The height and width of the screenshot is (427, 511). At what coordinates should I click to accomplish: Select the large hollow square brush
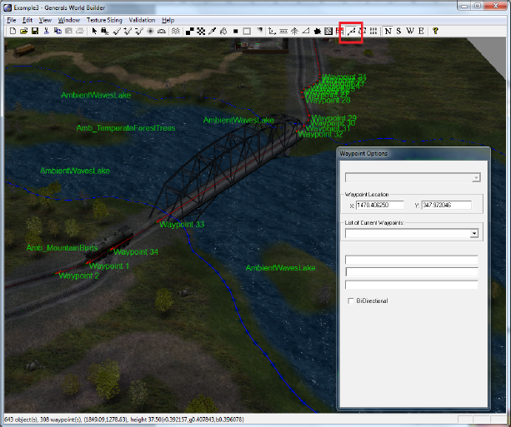pos(247,32)
